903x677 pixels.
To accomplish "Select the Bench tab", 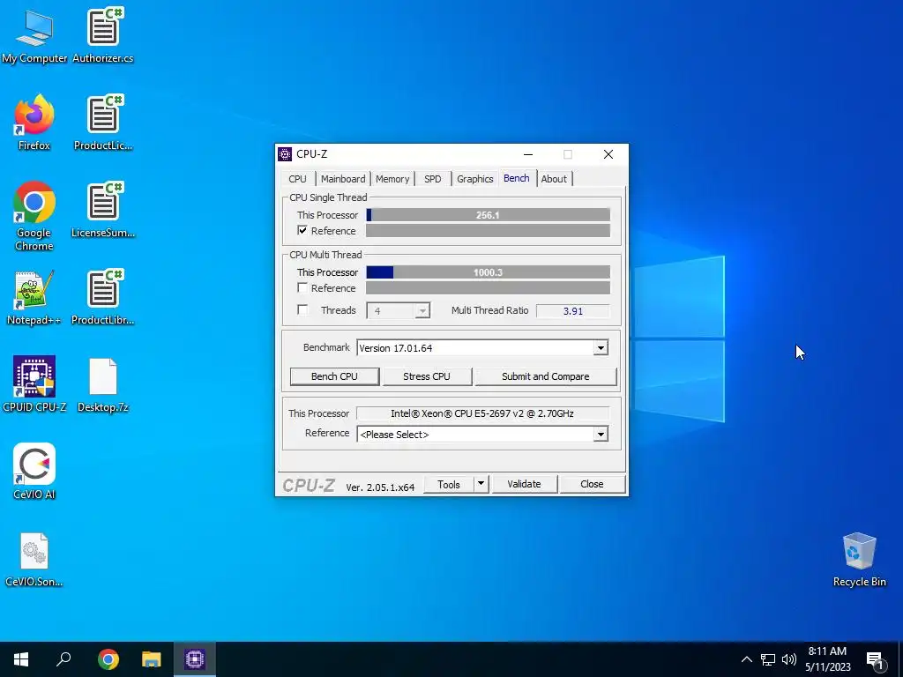I will [517, 178].
